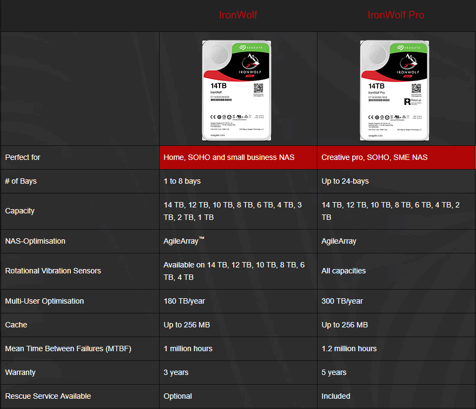The height and width of the screenshot is (409, 476).
Task: Select the 'Capacity' row label
Action: (19, 211)
